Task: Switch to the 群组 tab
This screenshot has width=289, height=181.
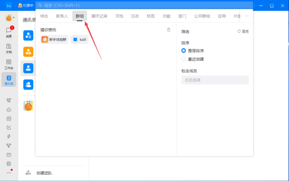Action: click(79, 16)
